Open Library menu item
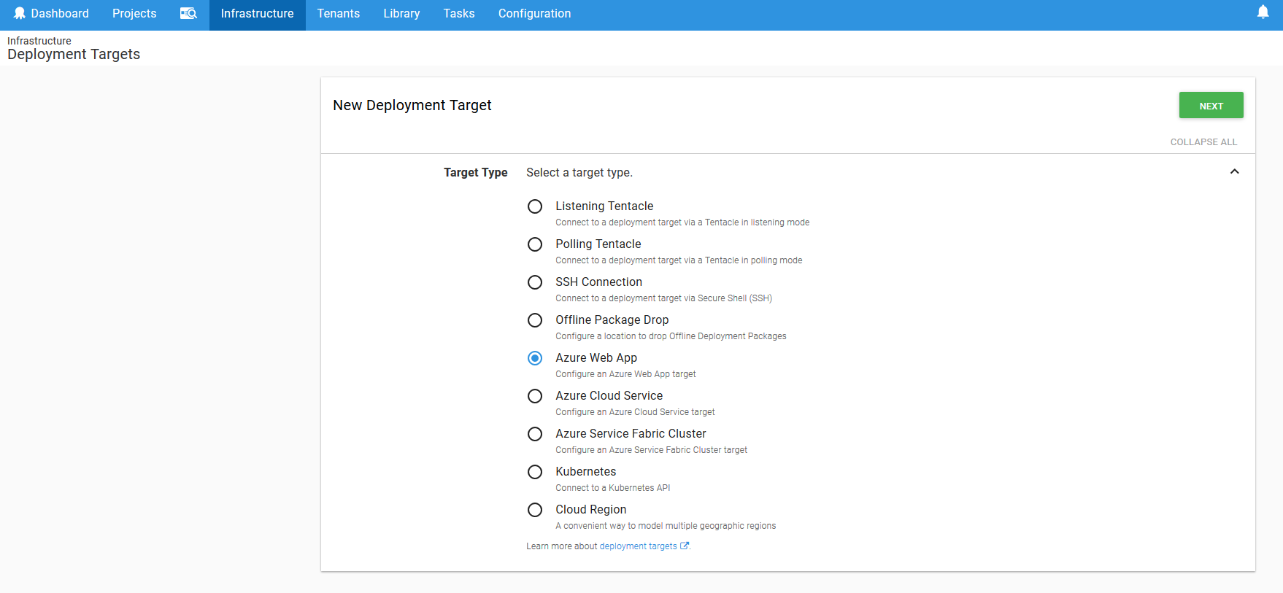Image resolution: width=1283 pixels, height=593 pixels. click(x=401, y=13)
